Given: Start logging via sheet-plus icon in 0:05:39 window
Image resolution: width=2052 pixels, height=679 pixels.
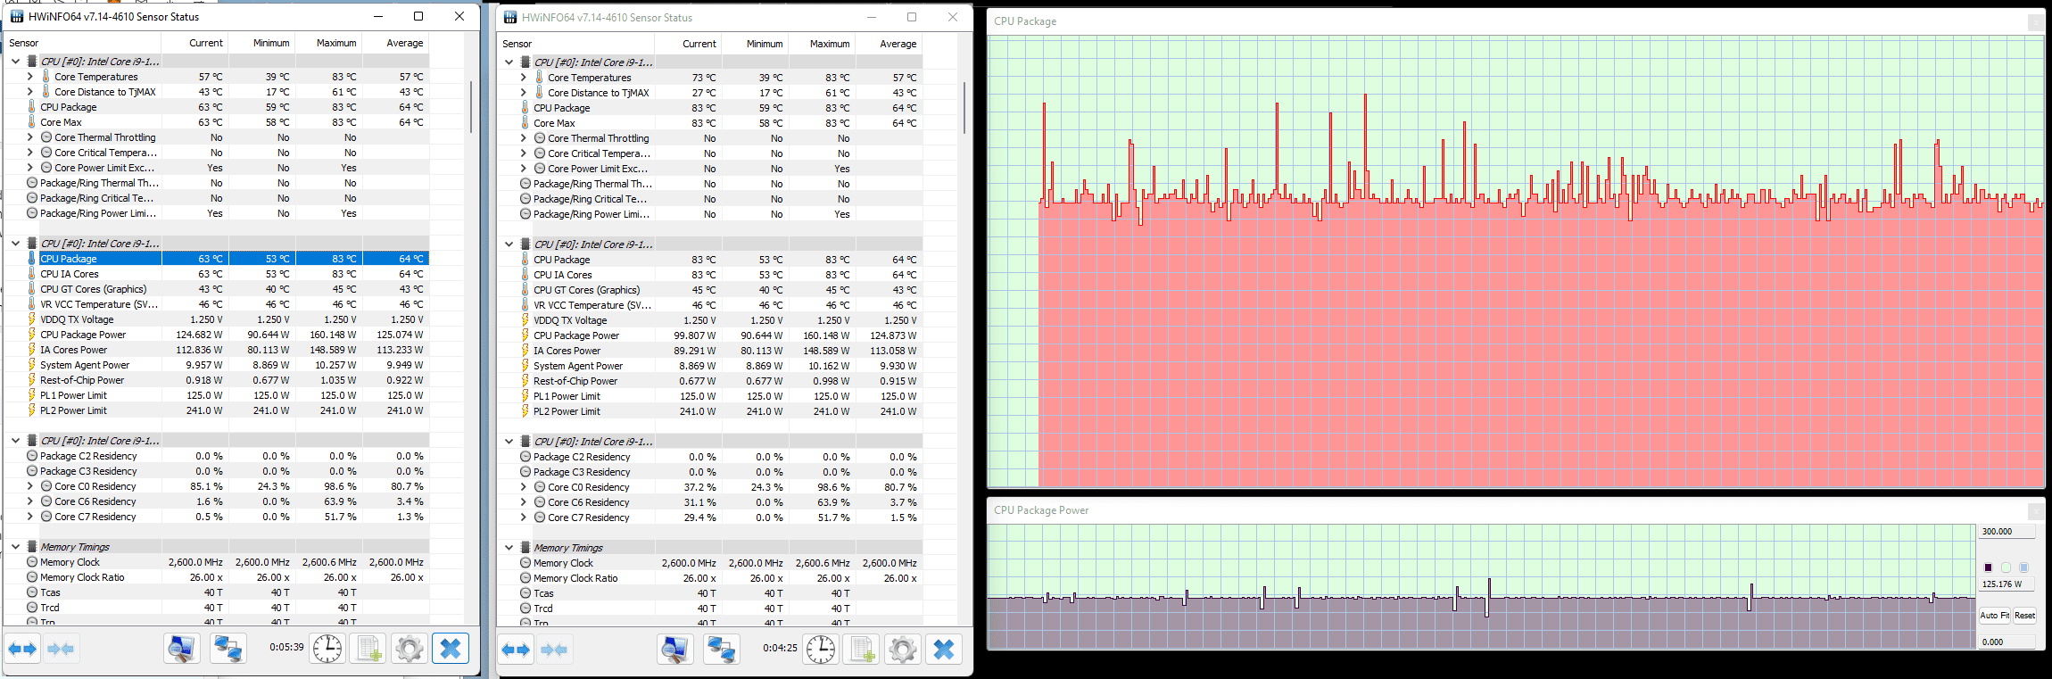Looking at the screenshot, I should coord(368,649).
